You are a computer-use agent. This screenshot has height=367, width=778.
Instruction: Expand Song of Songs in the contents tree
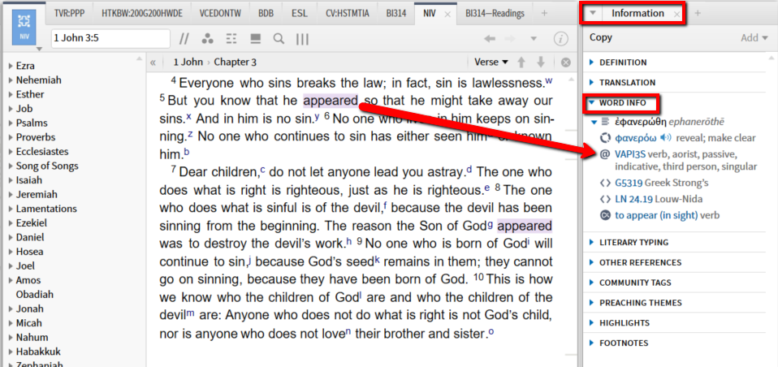(x=11, y=166)
